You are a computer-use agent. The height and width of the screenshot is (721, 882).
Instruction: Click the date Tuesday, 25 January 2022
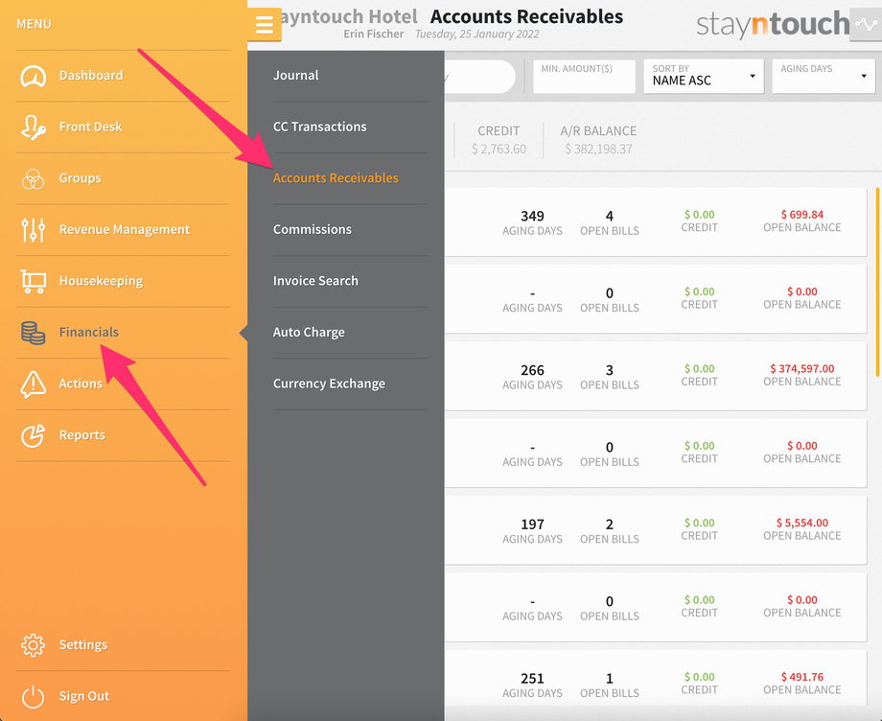(477, 34)
